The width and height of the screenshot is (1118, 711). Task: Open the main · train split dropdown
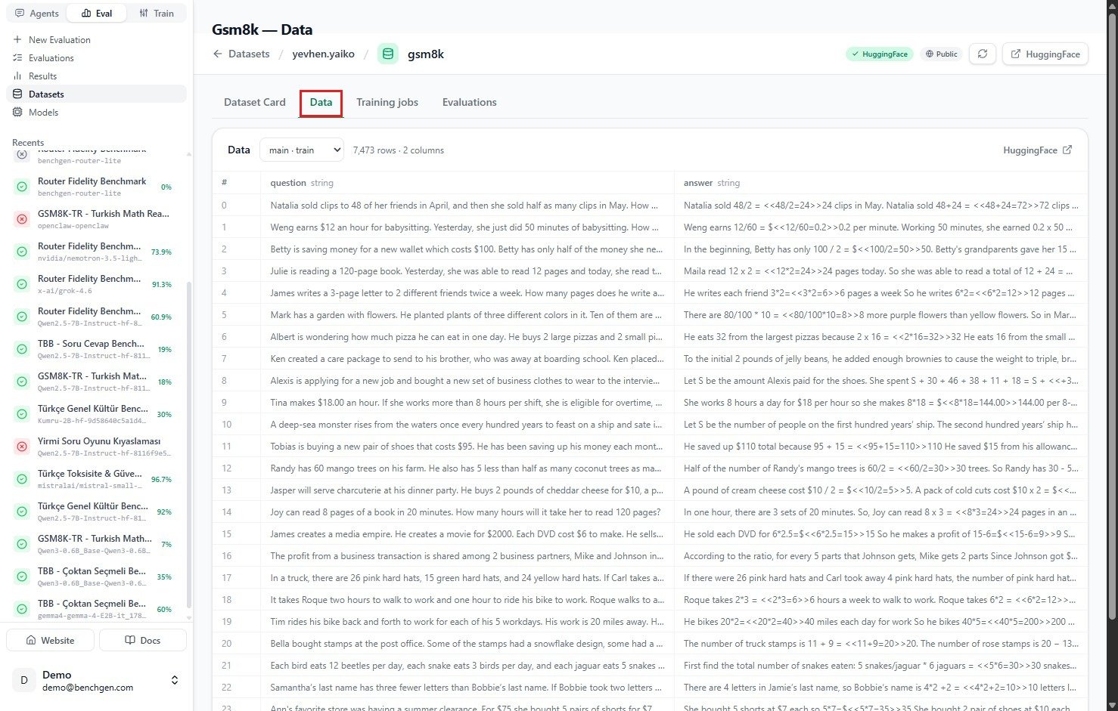[x=302, y=150]
